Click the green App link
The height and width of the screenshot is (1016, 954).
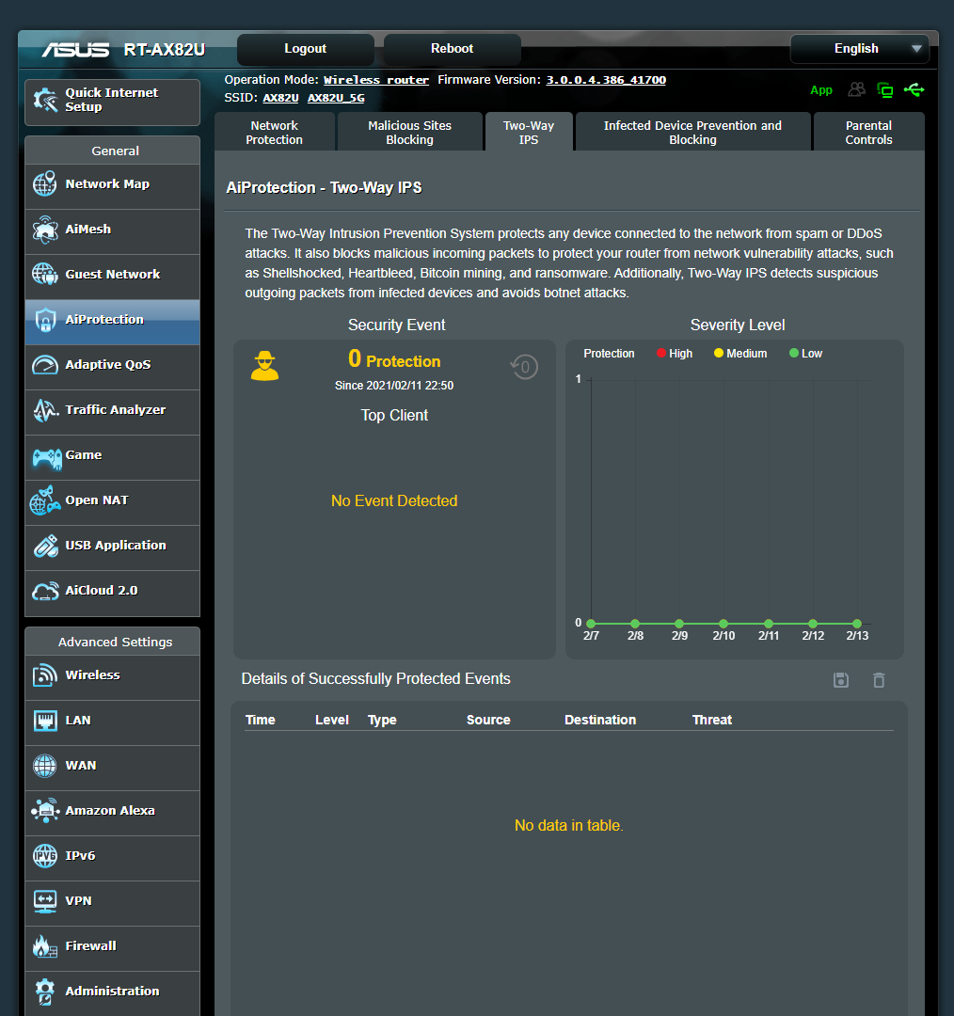820,90
